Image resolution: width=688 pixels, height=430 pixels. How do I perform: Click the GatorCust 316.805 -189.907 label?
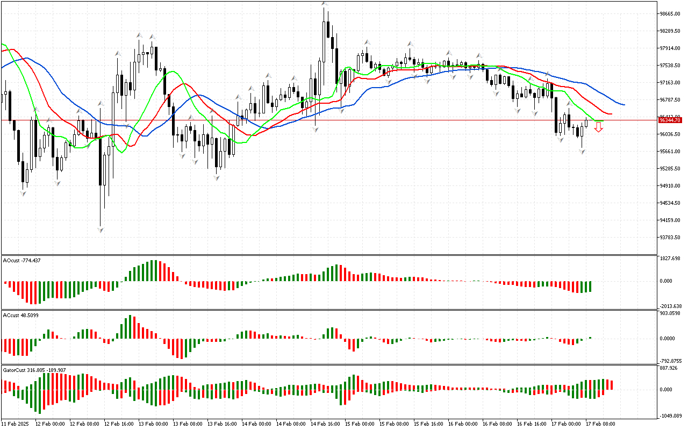[x=34, y=370]
